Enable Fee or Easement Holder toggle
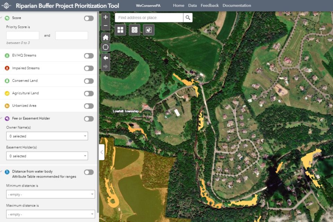The height and width of the screenshot is (222, 333). tap(89, 119)
